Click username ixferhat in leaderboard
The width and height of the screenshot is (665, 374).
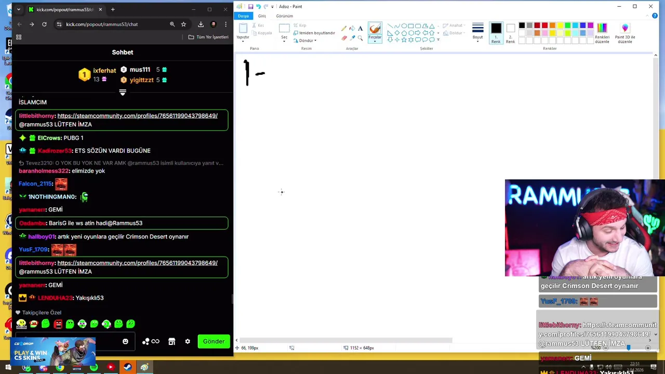point(104,71)
